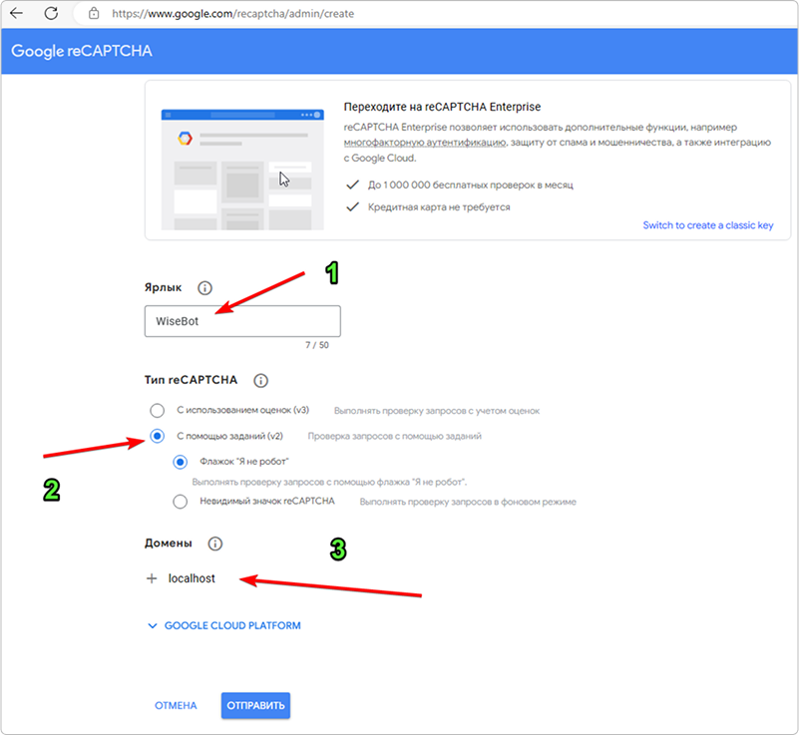Click the plus icon to add a domain

(152, 578)
